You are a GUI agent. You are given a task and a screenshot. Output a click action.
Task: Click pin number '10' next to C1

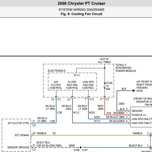[52, 99]
